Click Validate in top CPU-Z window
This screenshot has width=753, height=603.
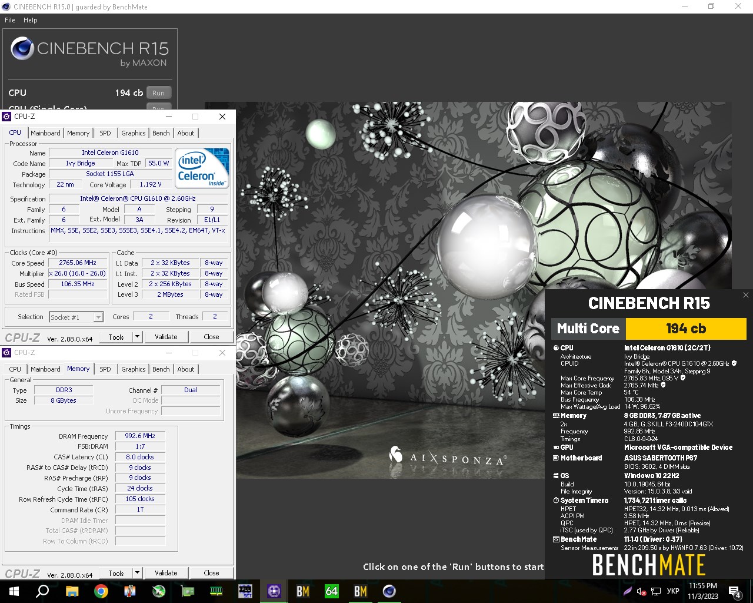click(166, 337)
